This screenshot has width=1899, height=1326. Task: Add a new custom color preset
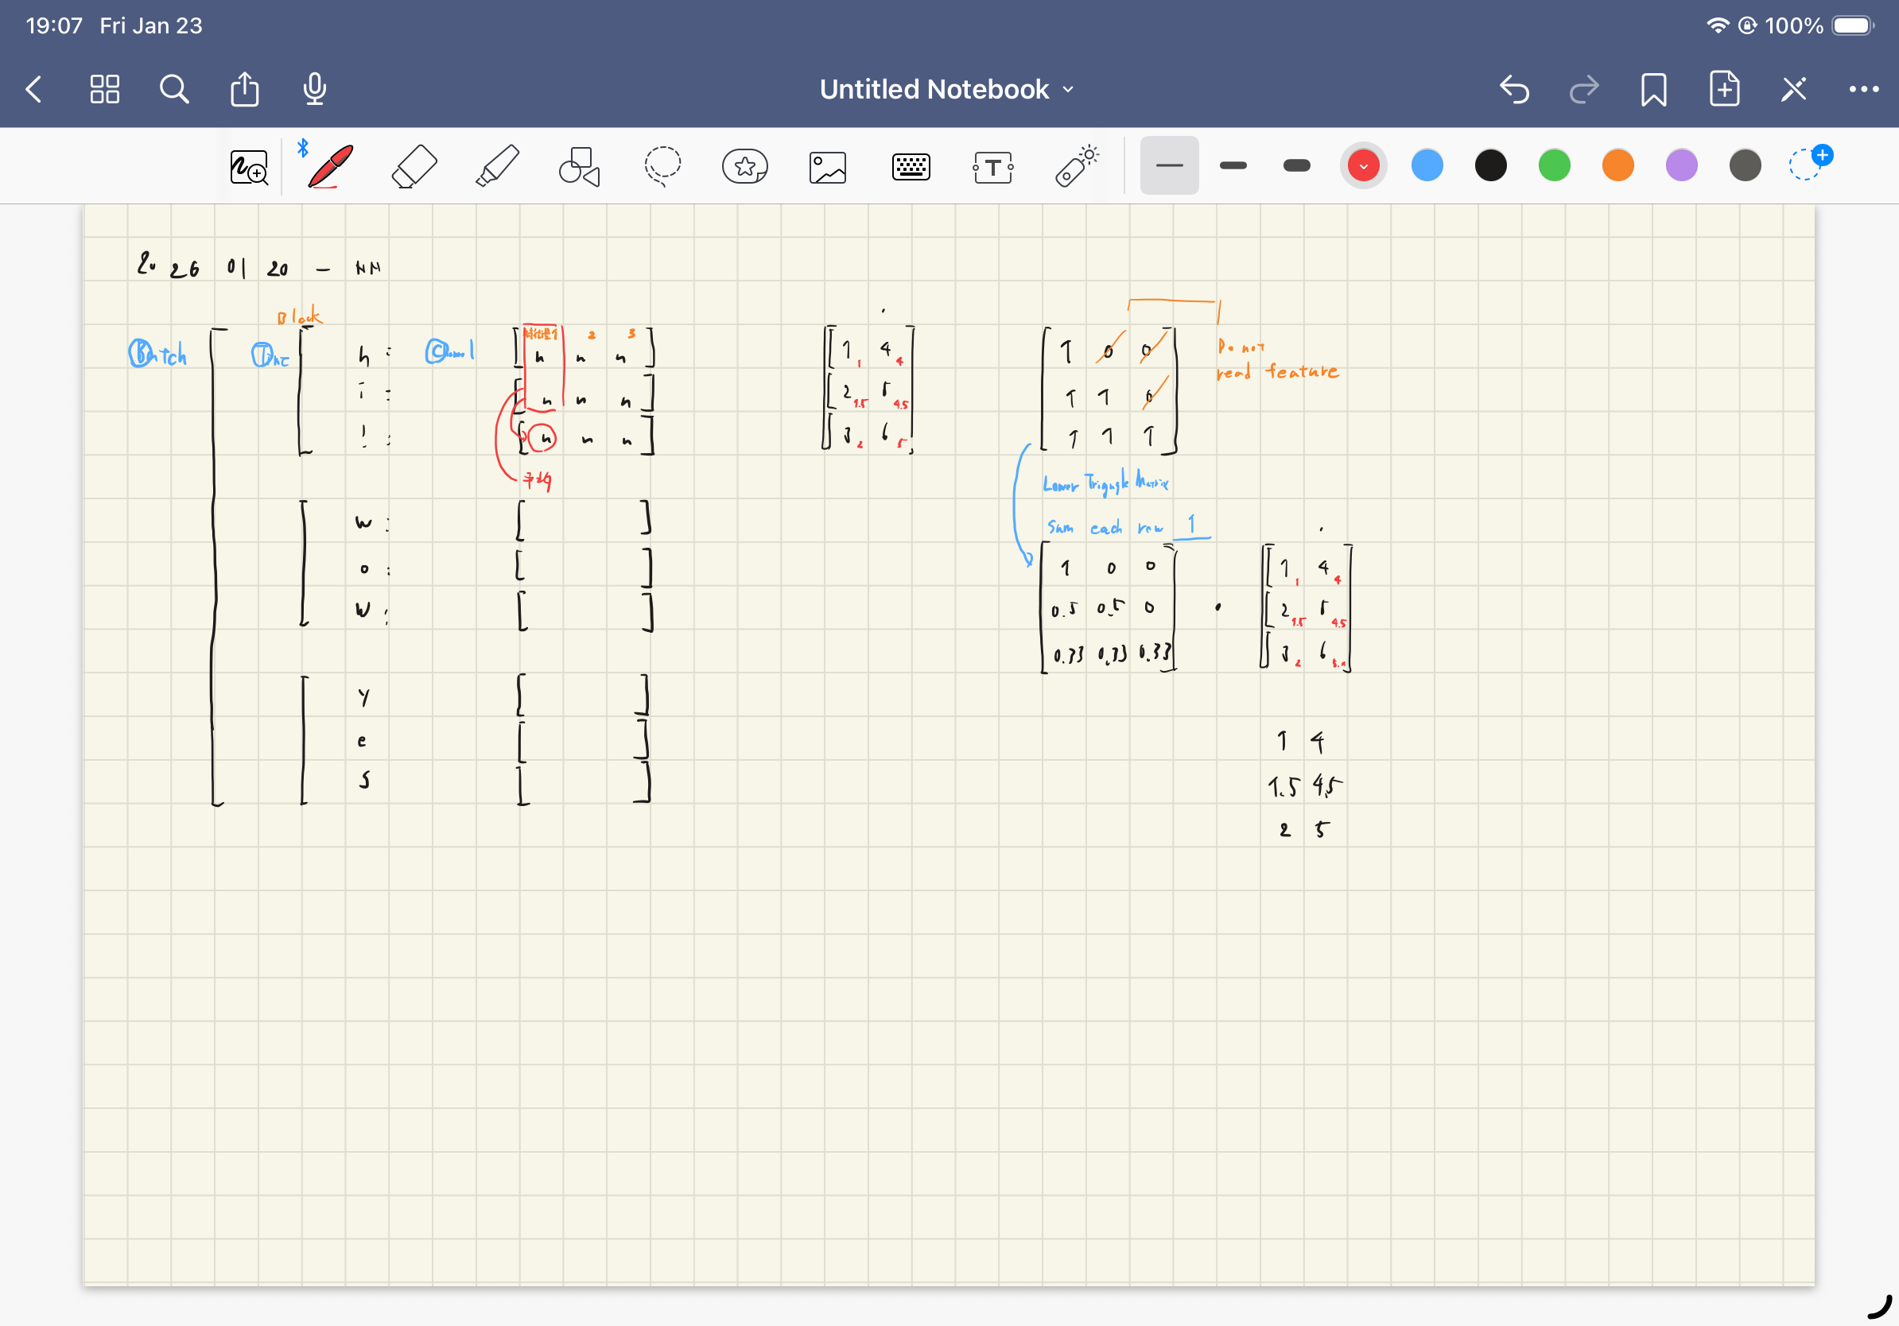1809,163
